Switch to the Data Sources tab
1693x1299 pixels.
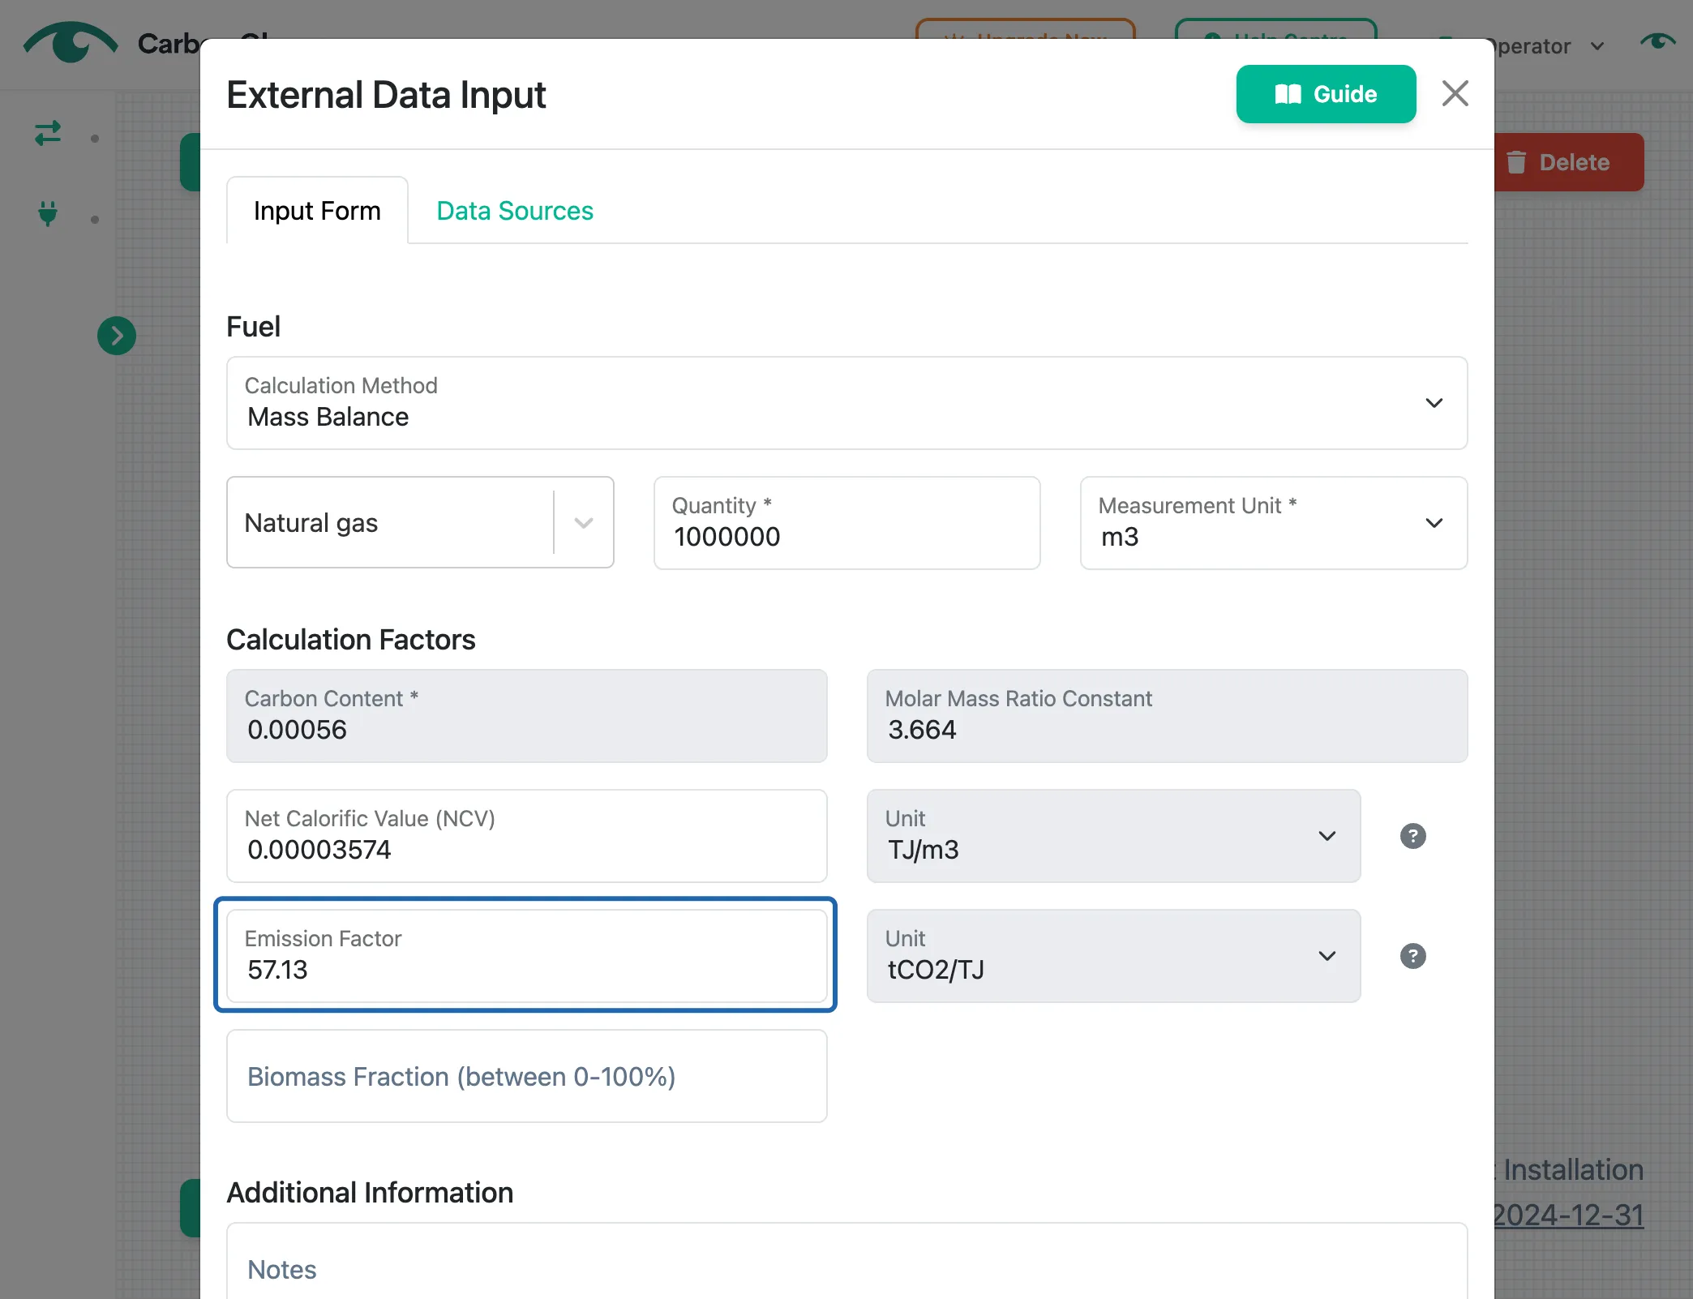(515, 211)
